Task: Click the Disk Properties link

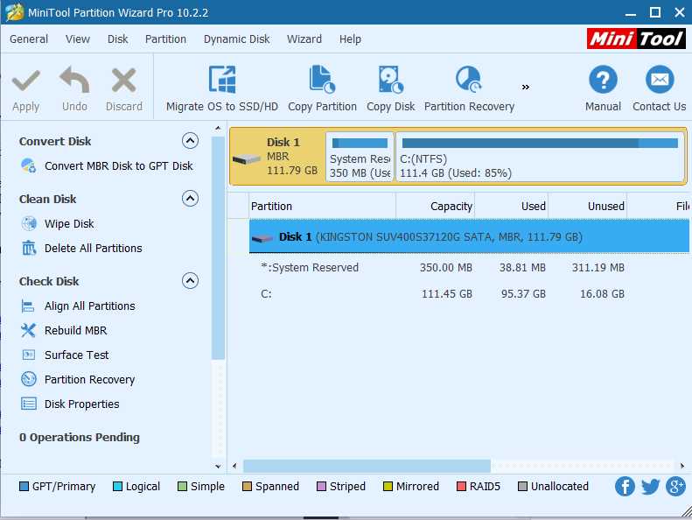Action: [x=81, y=404]
